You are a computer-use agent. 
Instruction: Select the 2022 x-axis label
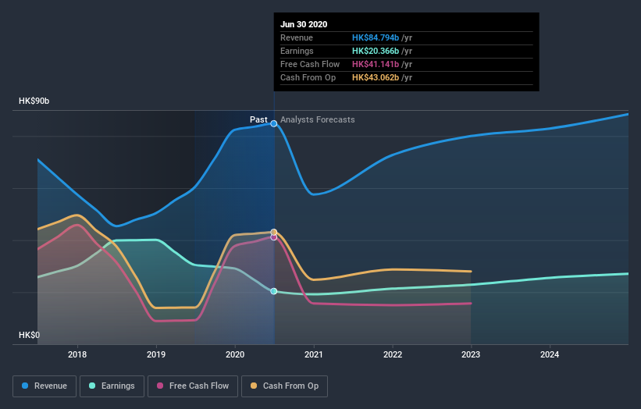[x=393, y=354]
